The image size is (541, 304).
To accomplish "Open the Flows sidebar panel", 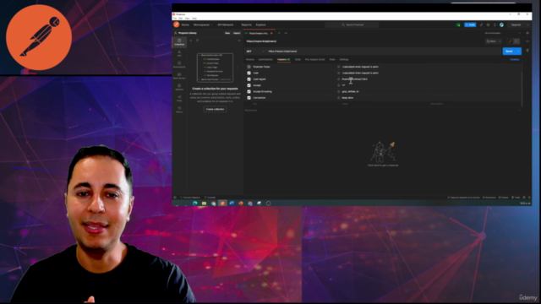I will tap(179, 98).
